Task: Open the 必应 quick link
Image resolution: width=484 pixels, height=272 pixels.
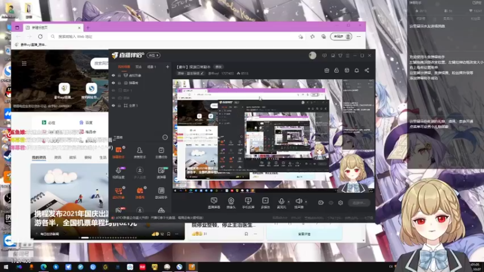Action: click(49, 123)
